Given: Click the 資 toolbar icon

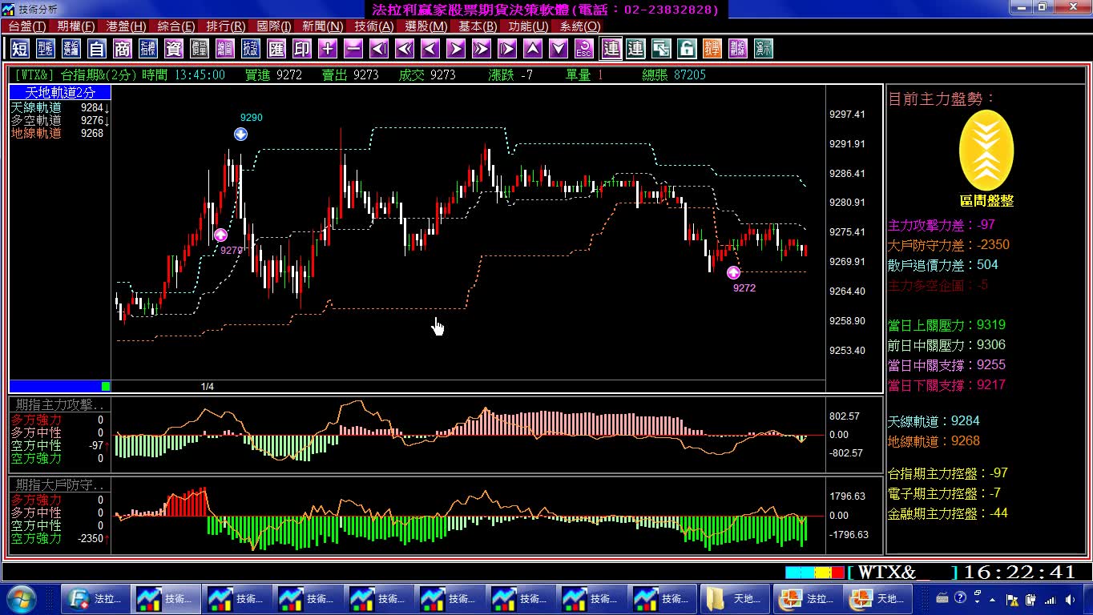Looking at the screenshot, I should (x=174, y=49).
